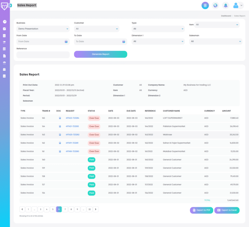Expand the user profile menu
This screenshot has width=249, height=227.
pyautogui.click(x=238, y=6)
